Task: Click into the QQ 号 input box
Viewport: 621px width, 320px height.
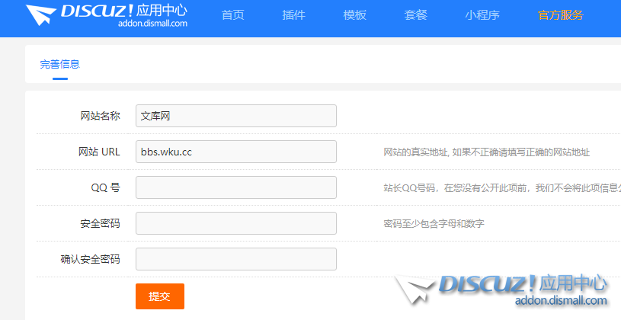Action: (235, 187)
